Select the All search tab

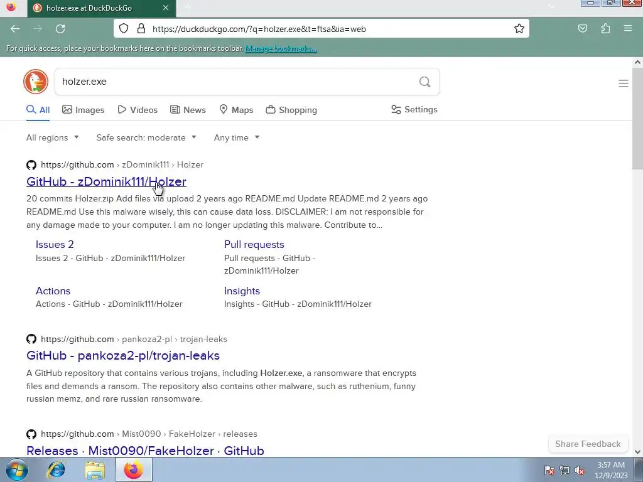(38, 110)
